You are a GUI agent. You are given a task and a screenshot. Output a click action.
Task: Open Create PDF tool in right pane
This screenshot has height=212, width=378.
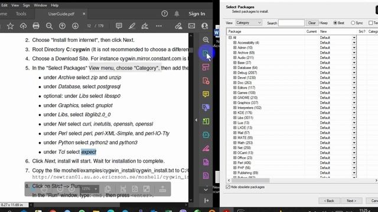pos(206,81)
